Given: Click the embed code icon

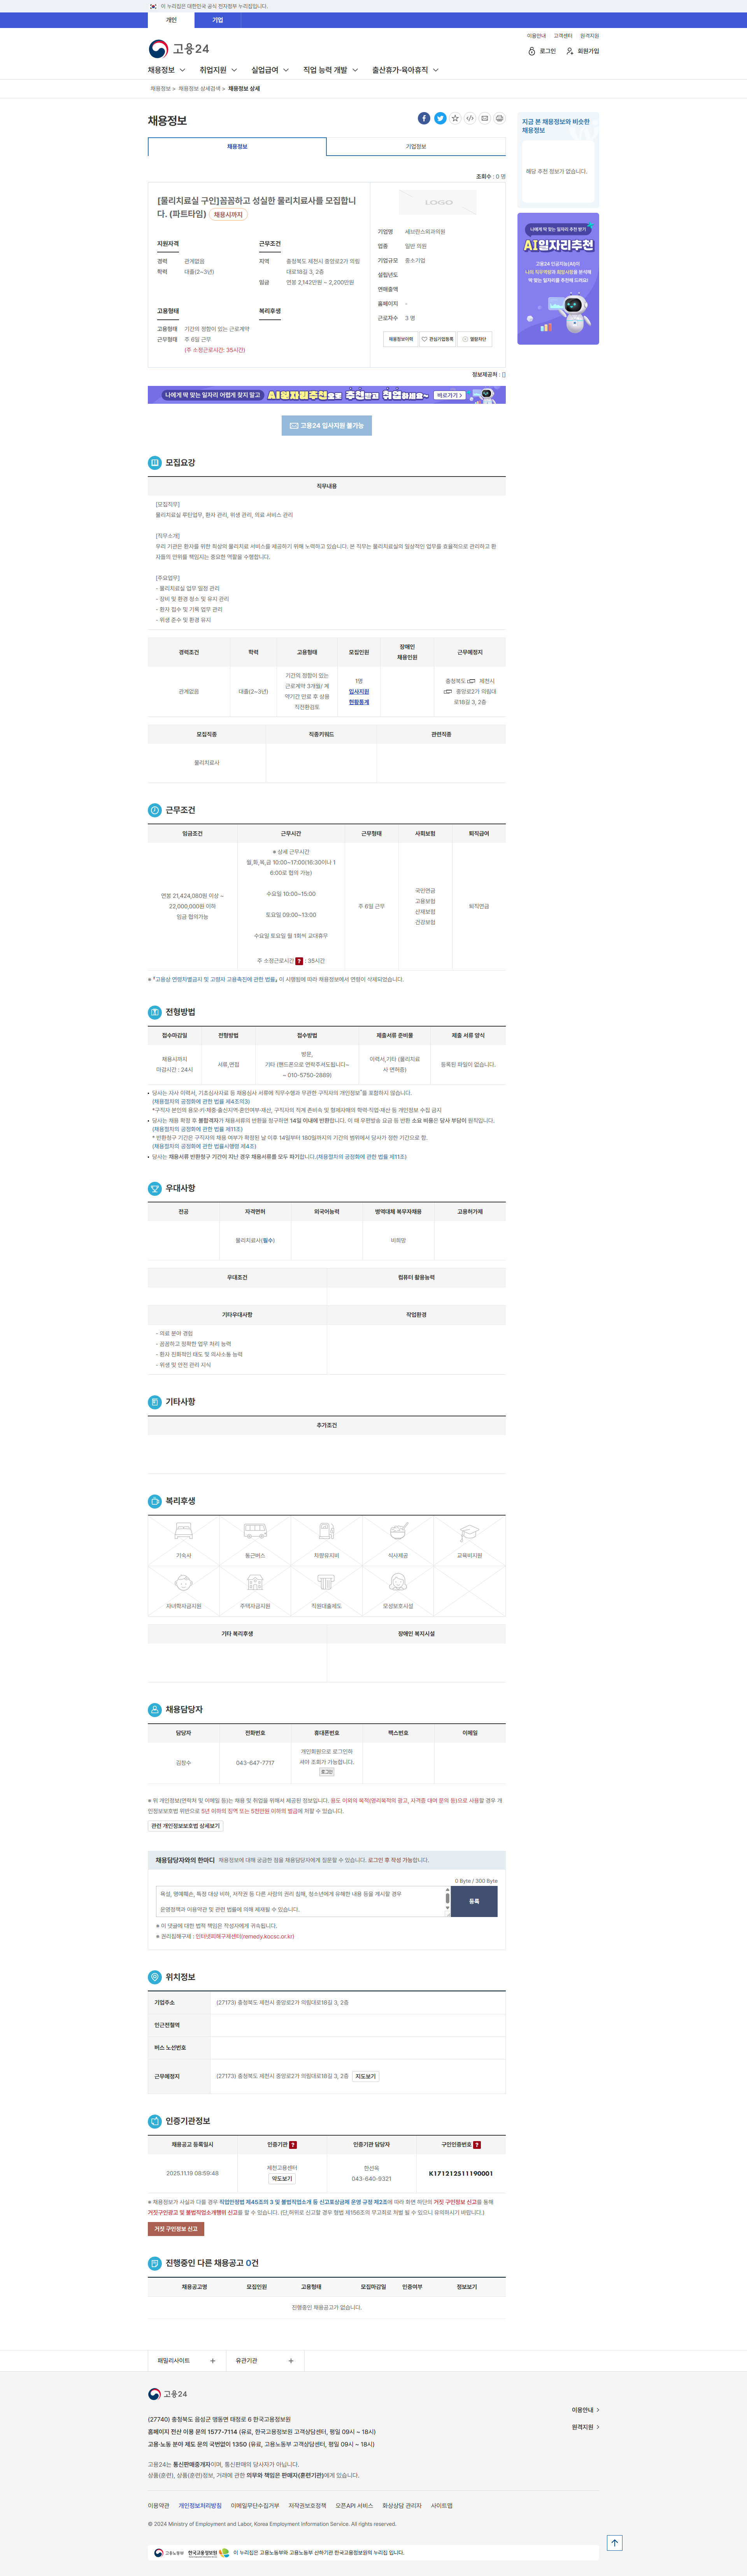Looking at the screenshot, I should point(470,118).
